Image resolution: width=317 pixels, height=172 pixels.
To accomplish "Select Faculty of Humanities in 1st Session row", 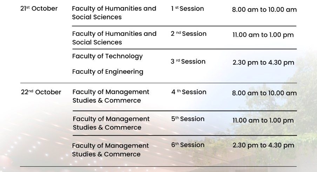I will pos(114,13).
